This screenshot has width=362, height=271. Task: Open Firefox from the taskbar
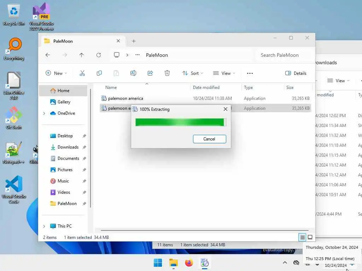click(189, 263)
